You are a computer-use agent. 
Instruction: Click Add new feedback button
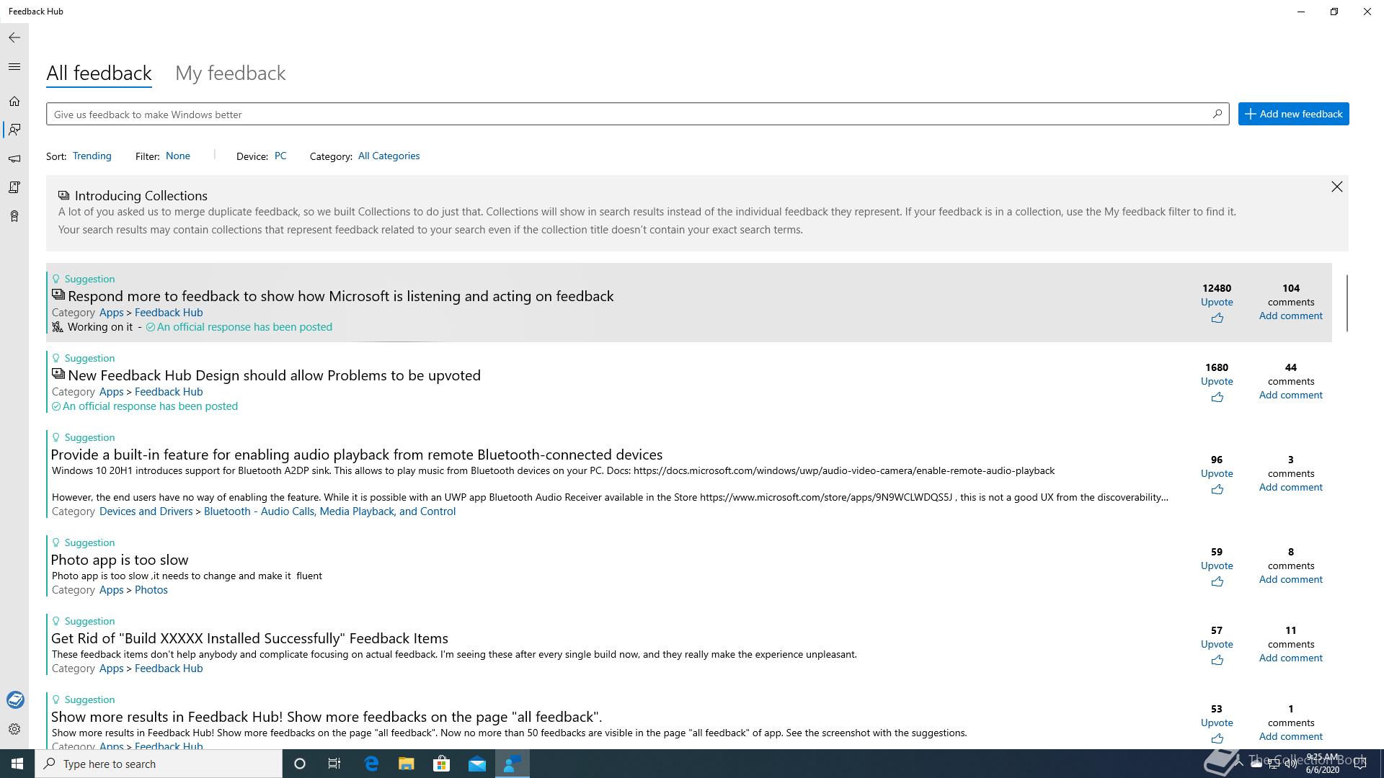point(1294,114)
